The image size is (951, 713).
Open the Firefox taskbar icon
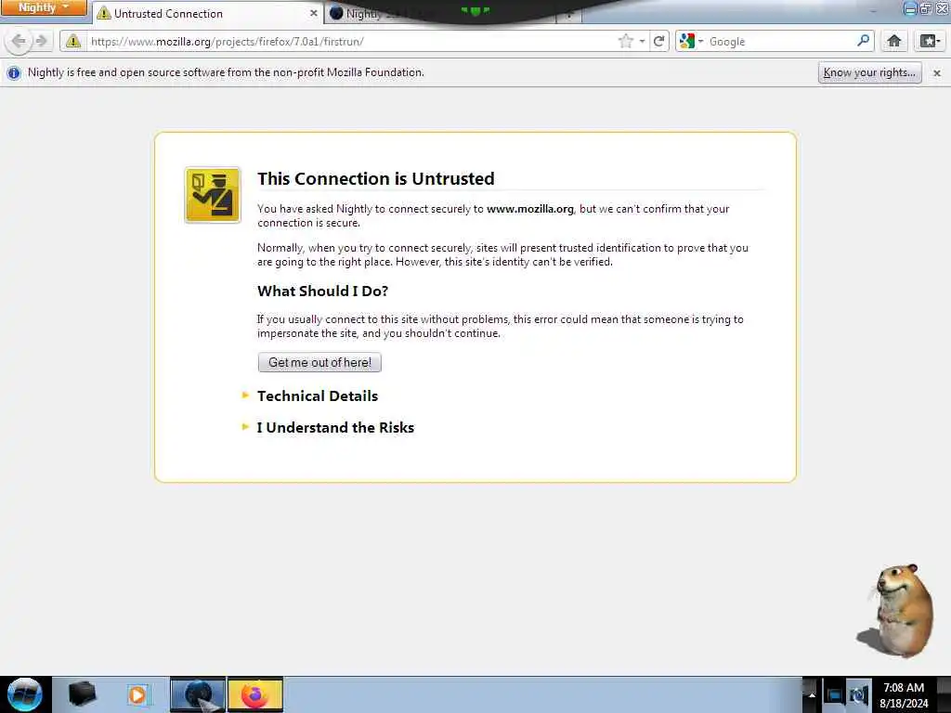255,694
